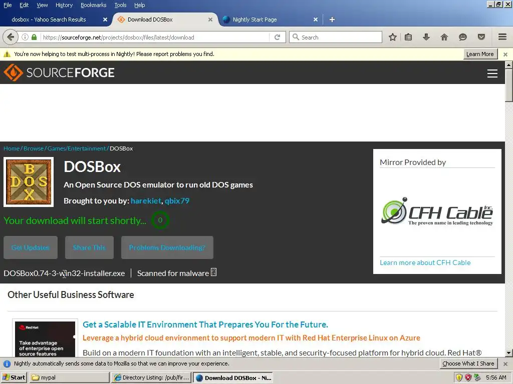The image size is (513, 384).
Task: Click the Leverage a hybrid cloud link
Action: (251, 337)
